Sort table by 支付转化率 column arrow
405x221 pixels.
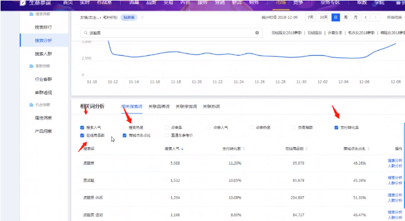click(x=244, y=148)
